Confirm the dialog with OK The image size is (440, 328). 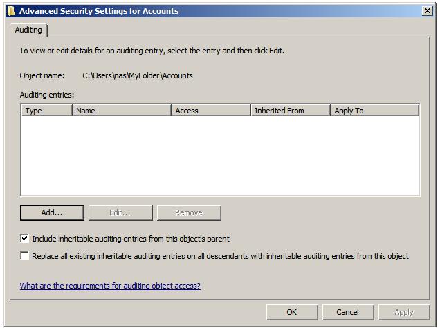click(292, 312)
